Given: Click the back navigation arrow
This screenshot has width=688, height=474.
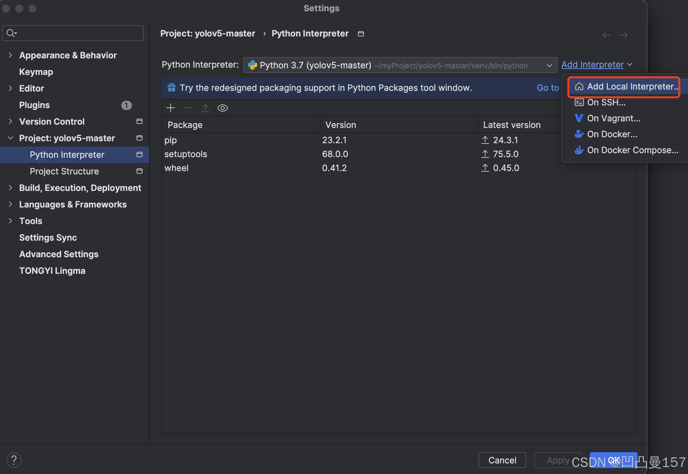Looking at the screenshot, I should 606,35.
